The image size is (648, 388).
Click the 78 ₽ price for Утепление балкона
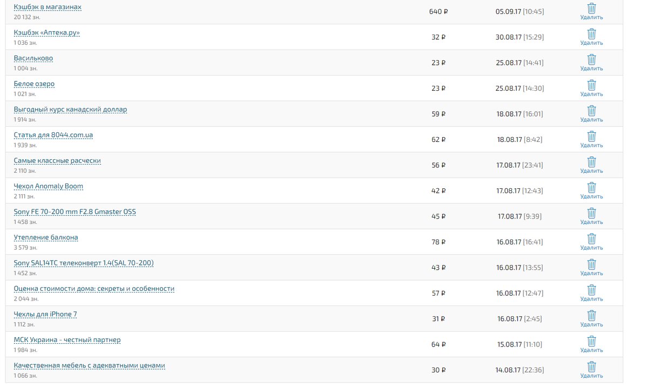[438, 242]
